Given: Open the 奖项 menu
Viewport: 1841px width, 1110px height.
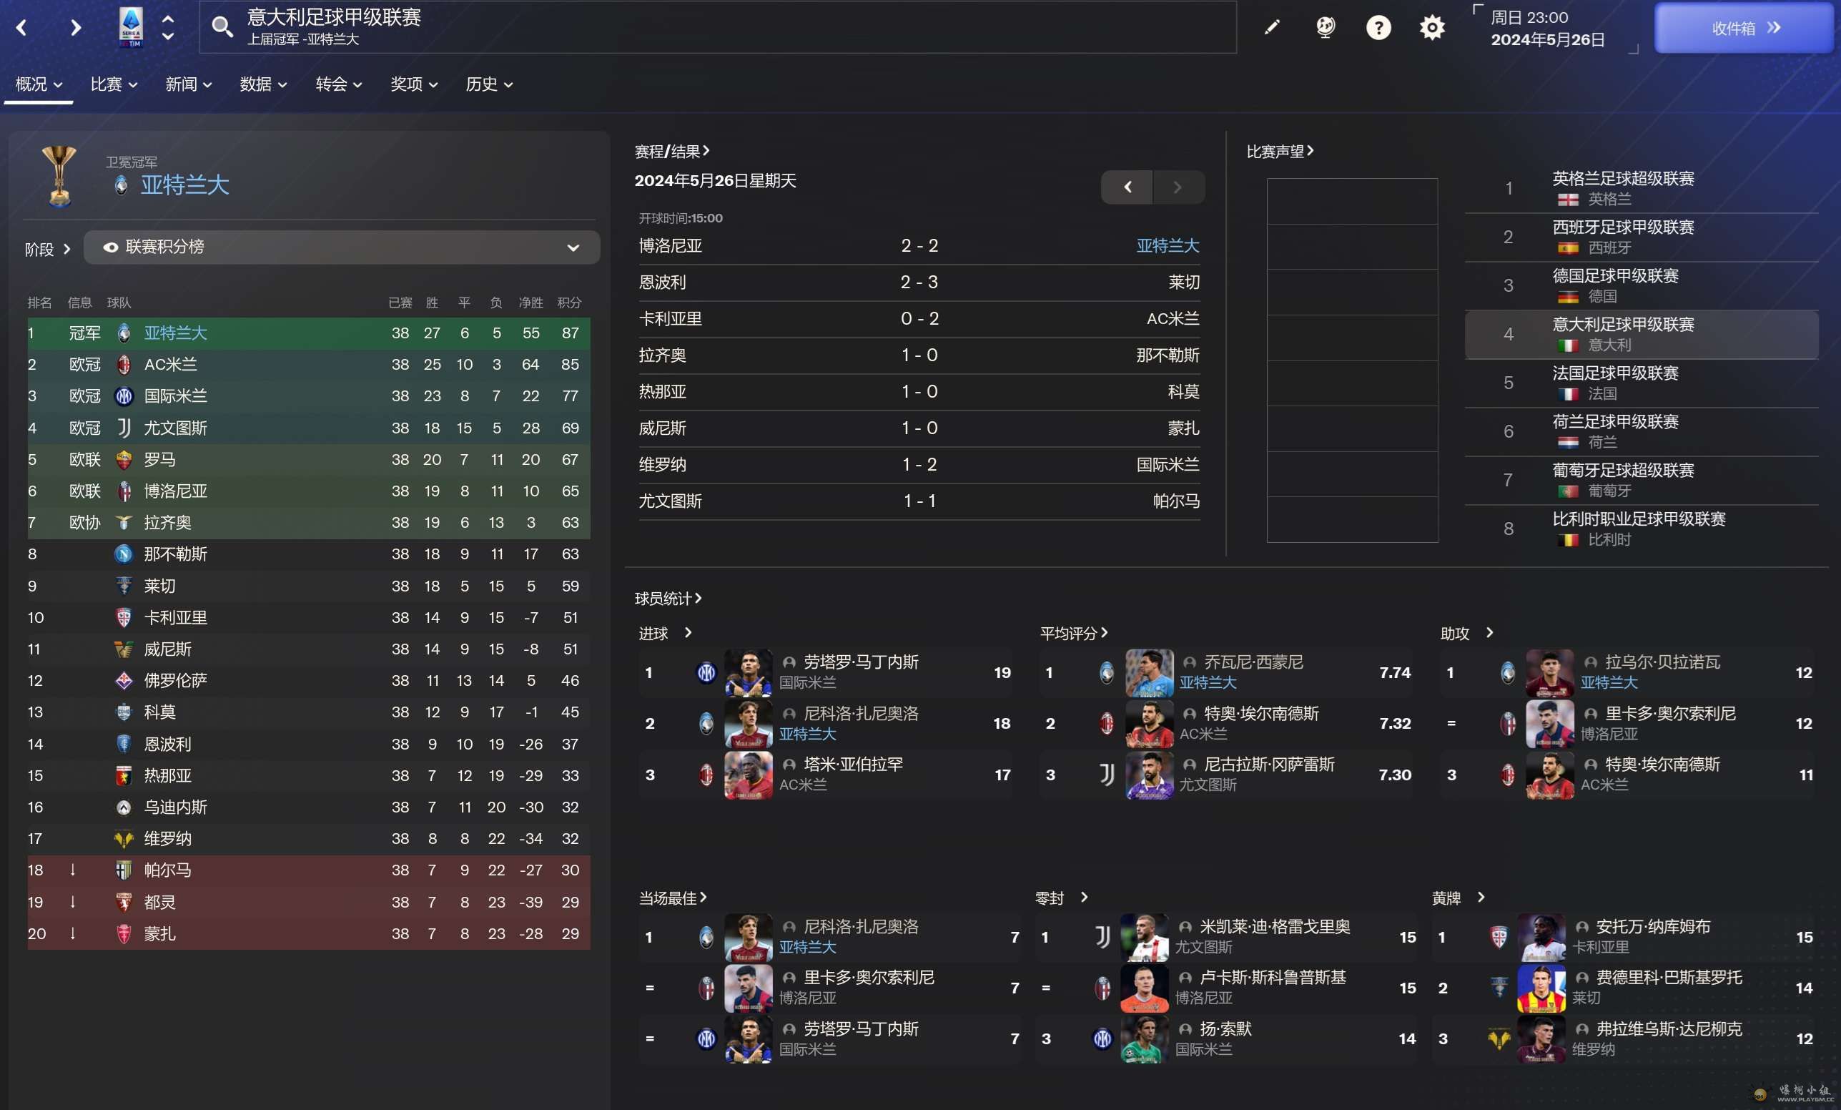Looking at the screenshot, I should click(x=413, y=84).
